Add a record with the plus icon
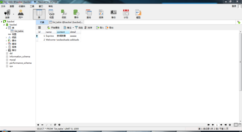 tap(38, 125)
